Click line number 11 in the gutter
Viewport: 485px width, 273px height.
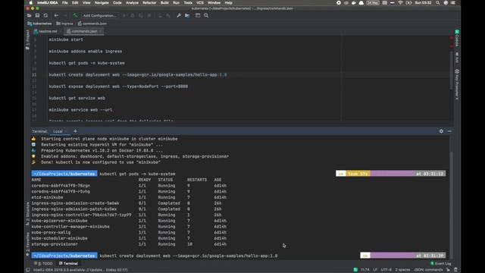pyautogui.click(x=34, y=74)
